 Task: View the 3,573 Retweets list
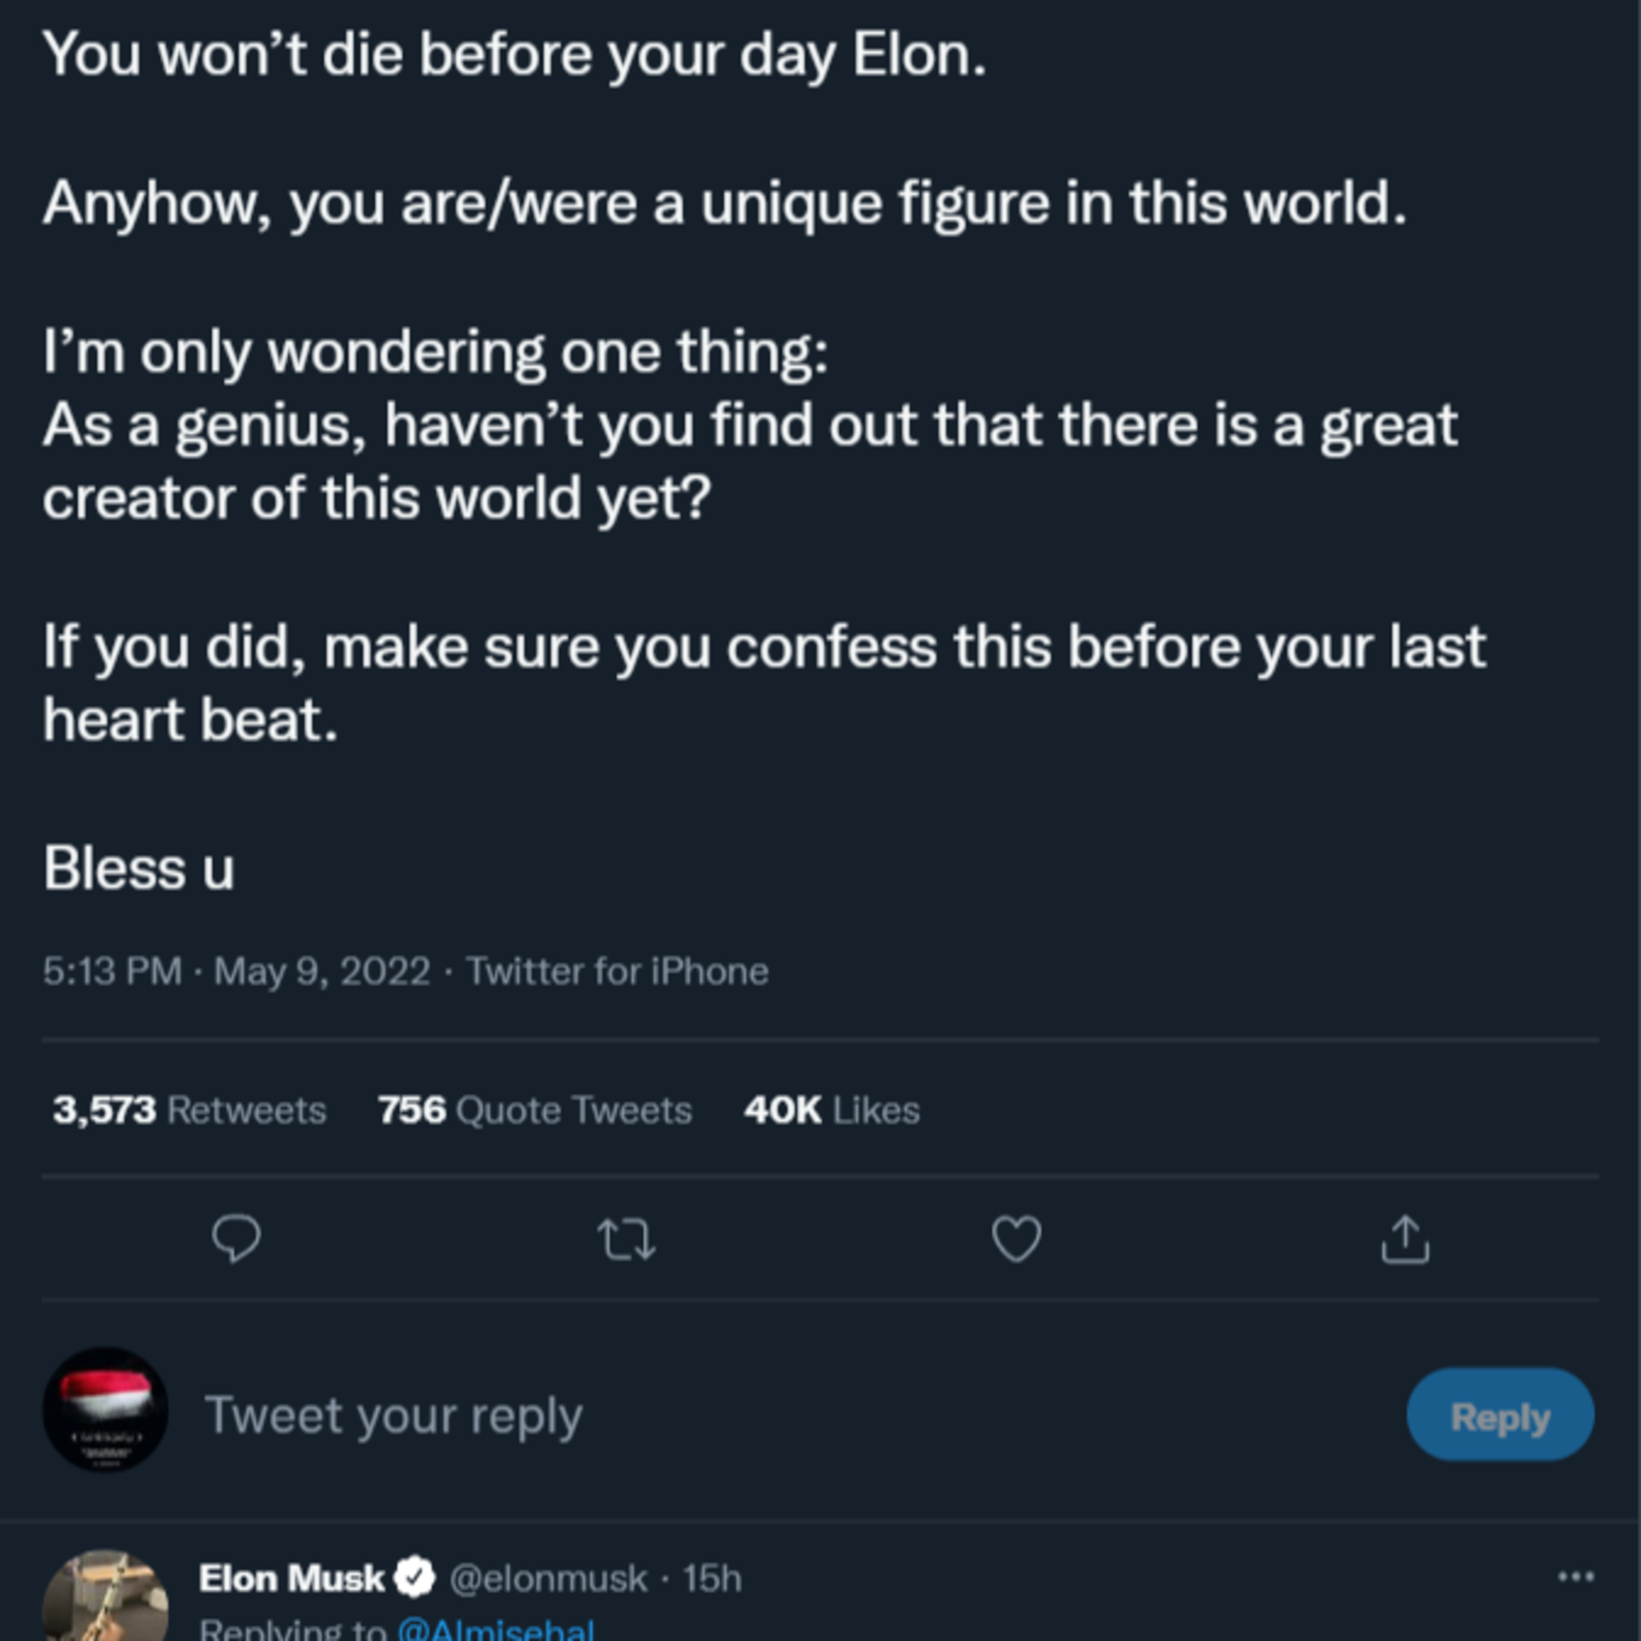pos(189,1110)
